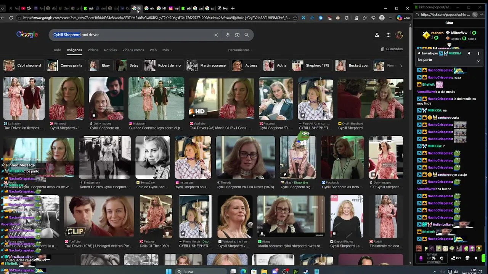Filter by 'Betsy' chip
The width and height of the screenshot is (488, 274).
(x=128, y=65)
